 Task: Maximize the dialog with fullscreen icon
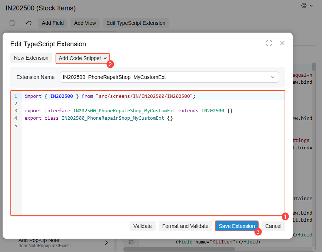269,43
